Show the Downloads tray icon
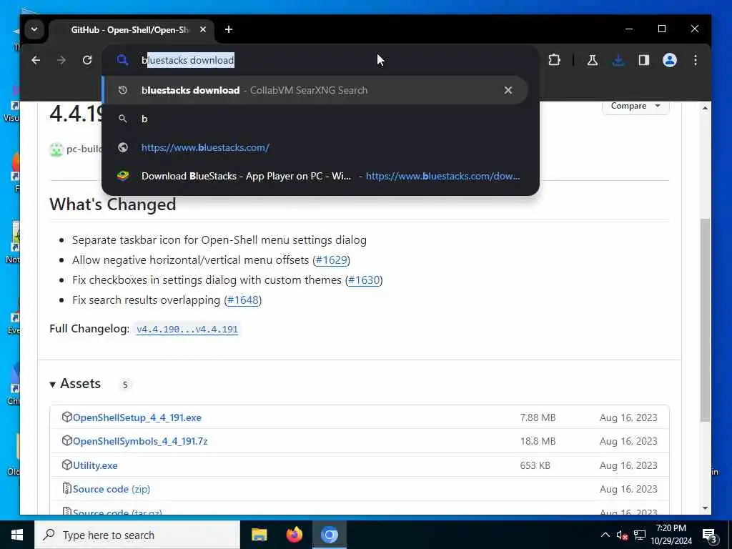 [x=618, y=60]
